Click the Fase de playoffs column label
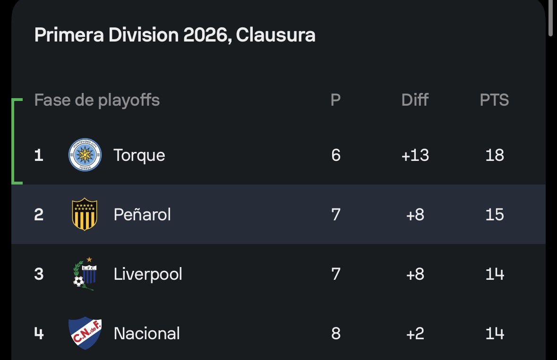The image size is (557, 360). point(97,100)
